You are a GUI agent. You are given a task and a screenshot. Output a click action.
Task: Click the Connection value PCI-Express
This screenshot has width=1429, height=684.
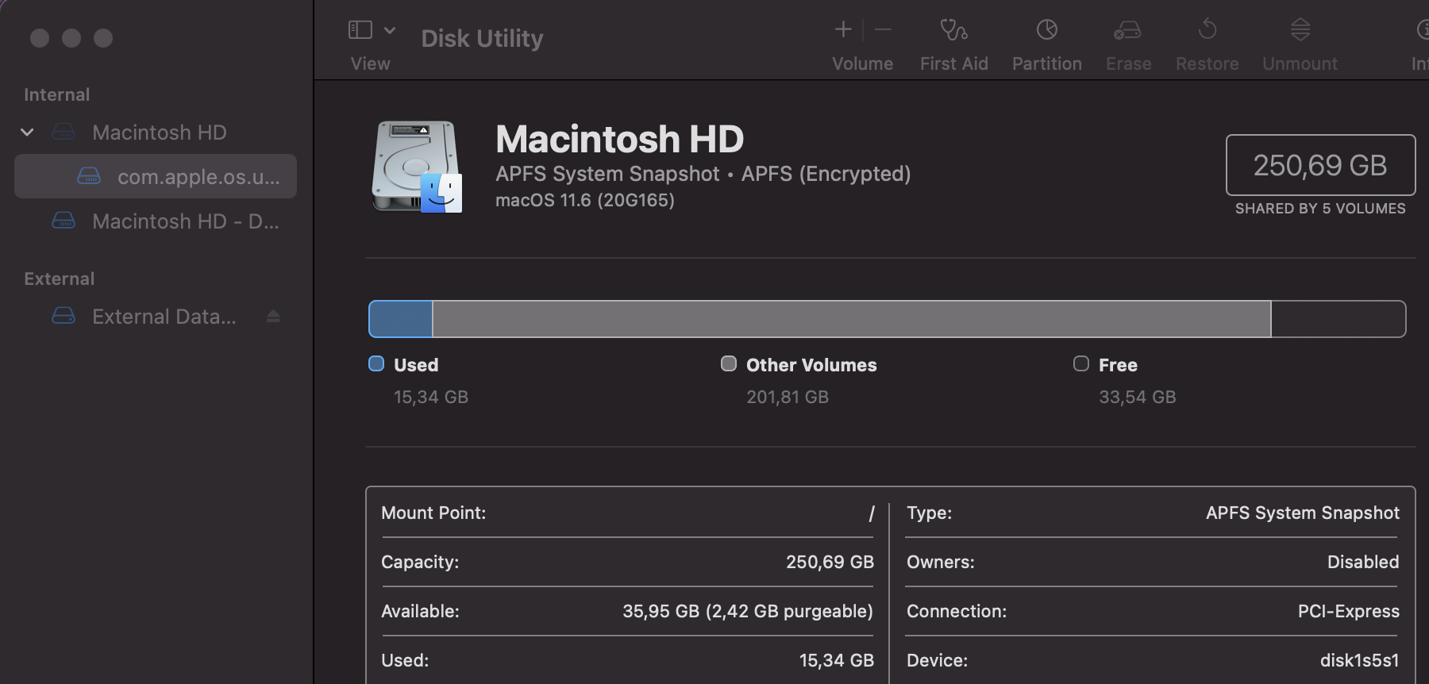1348,611
